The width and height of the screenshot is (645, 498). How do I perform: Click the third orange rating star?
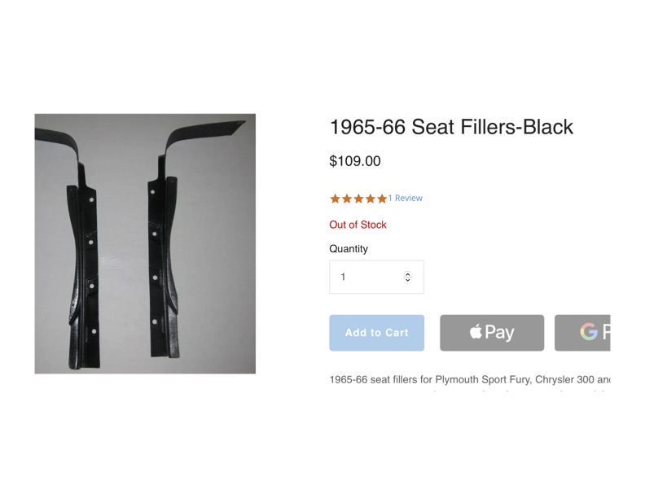(x=358, y=199)
